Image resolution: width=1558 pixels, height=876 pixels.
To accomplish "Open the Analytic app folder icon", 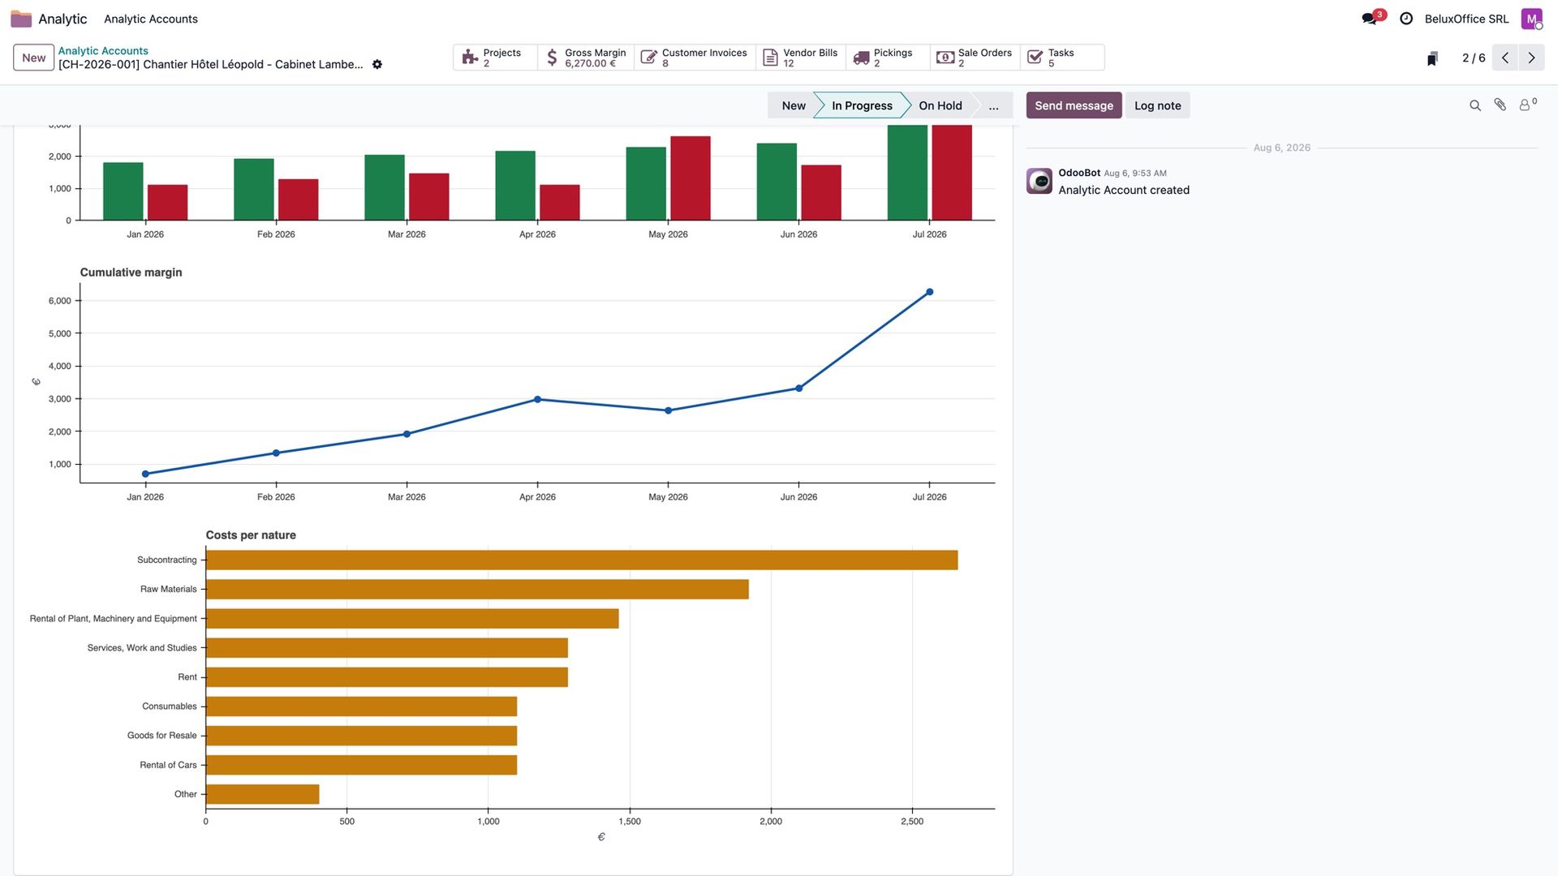I will (21, 19).
